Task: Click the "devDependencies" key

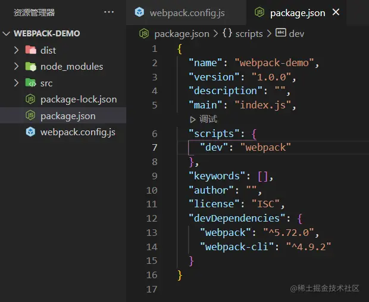Action: coord(236,218)
